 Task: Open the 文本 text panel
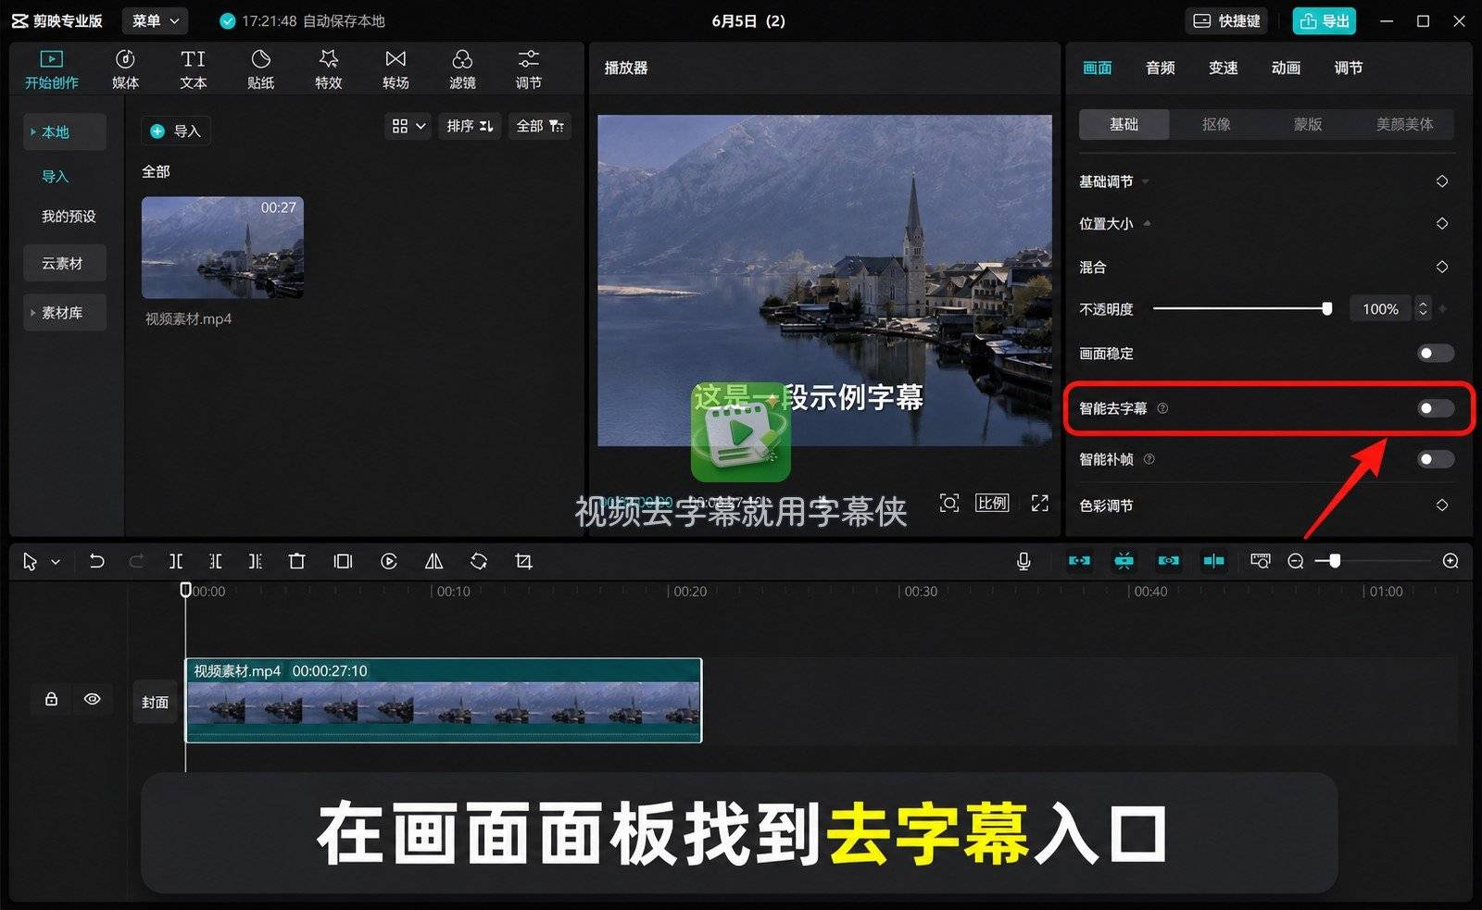pos(193,69)
